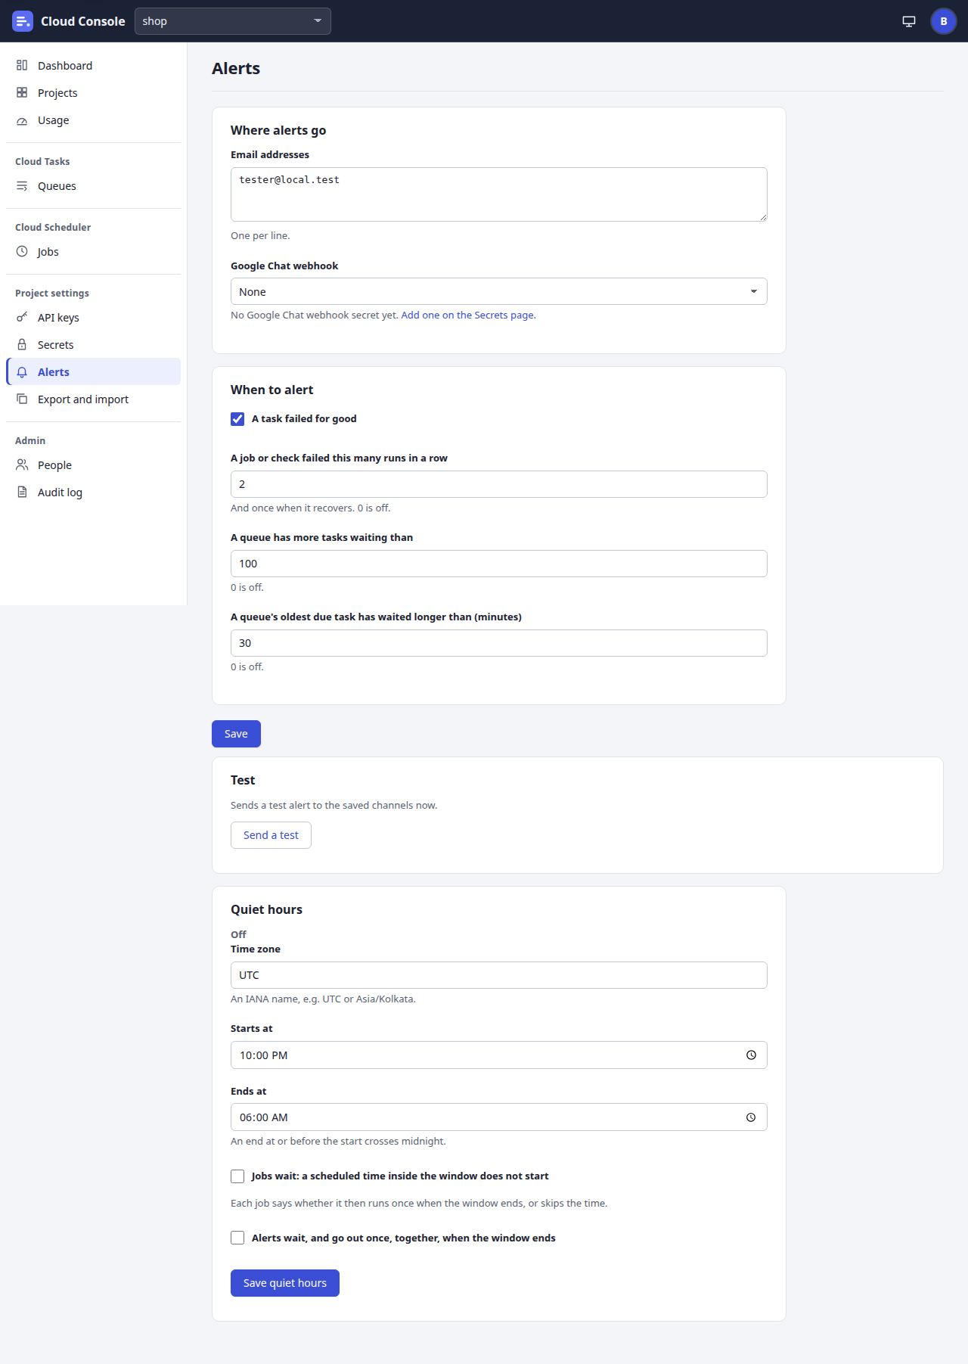Image resolution: width=968 pixels, height=1364 pixels.
Task: Open People in Admin section
Action: click(x=94, y=465)
